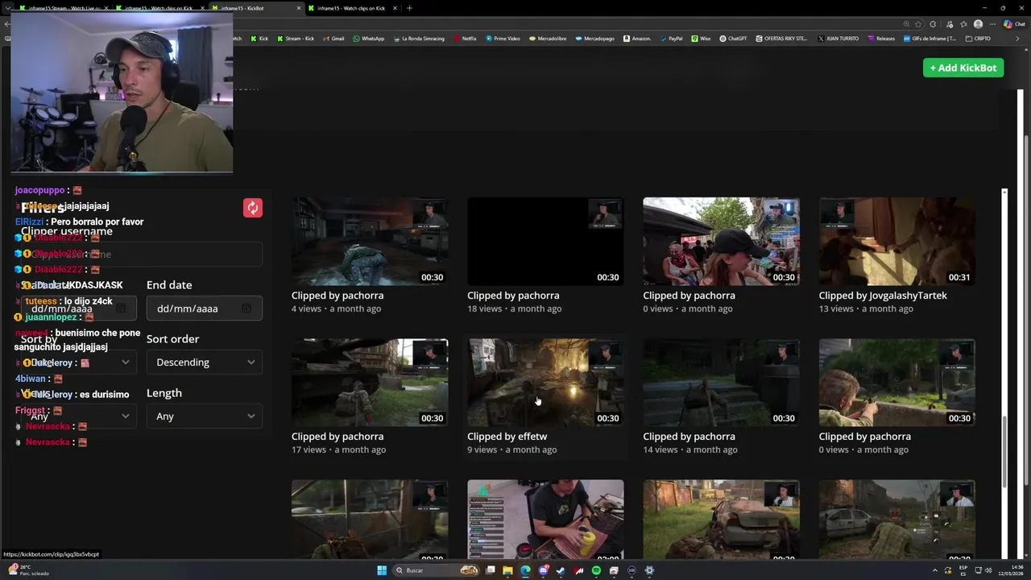Click the Edge browser taskbar icon
The height and width of the screenshot is (580, 1031).
coord(525,570)
